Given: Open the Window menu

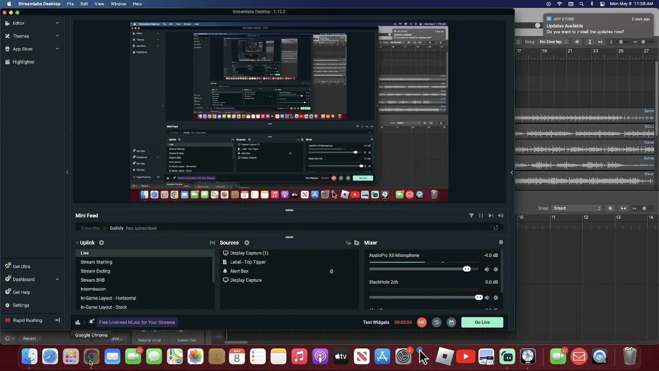Looking at the screenshot, I should click(118, 4).
